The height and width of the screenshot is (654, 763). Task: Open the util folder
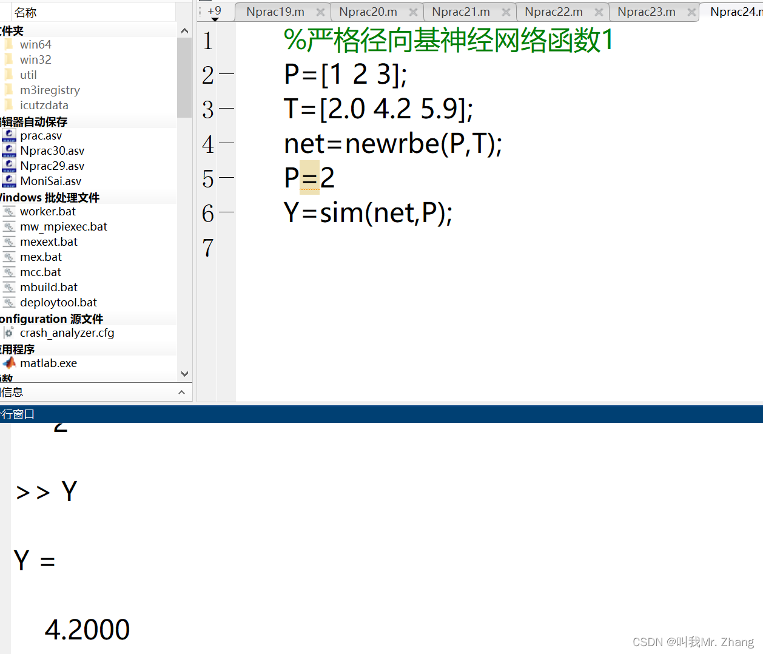point(28,74)
